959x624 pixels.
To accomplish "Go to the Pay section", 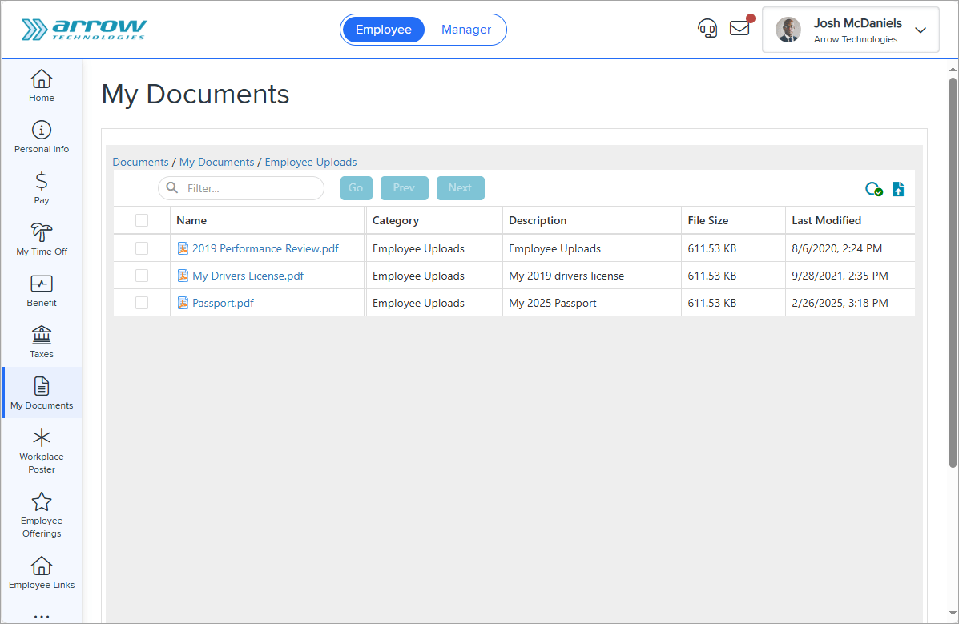I will [x=42, y=188].
